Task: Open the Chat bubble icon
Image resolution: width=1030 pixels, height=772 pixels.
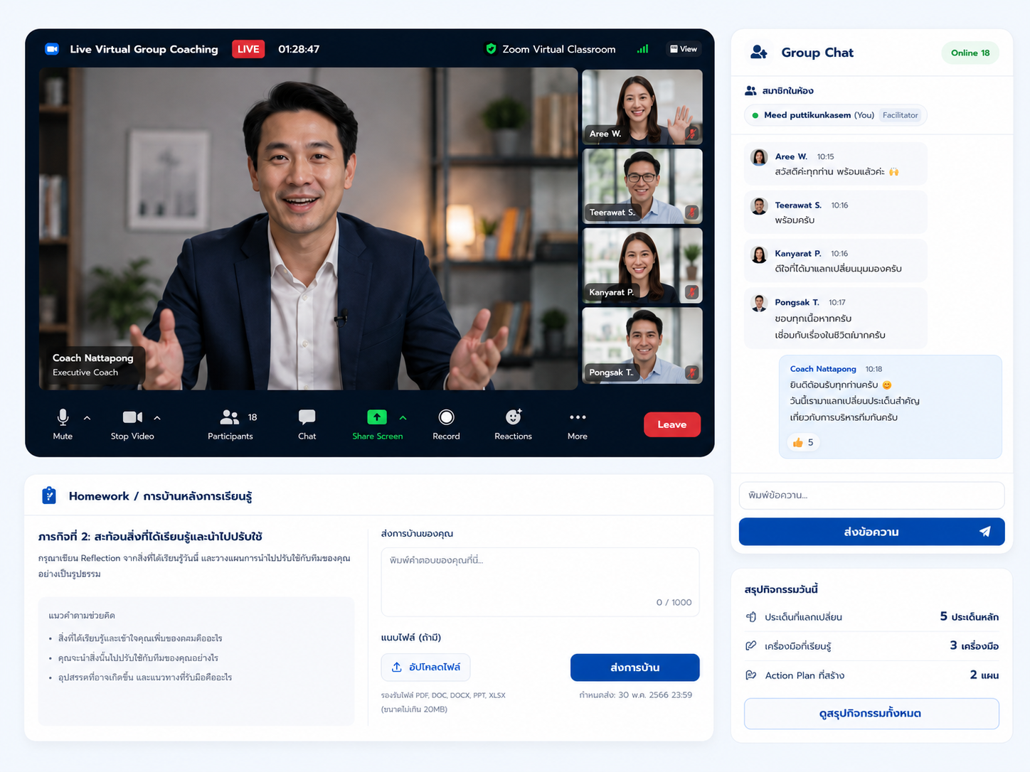Action: [307, 417]
